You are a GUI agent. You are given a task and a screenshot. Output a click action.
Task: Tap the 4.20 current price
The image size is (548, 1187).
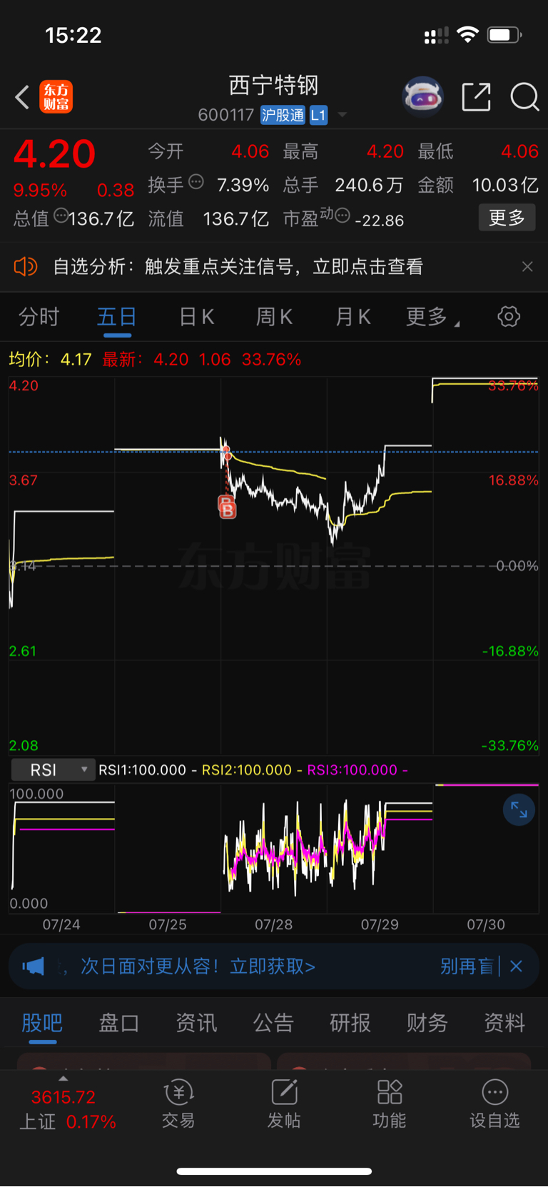[x=54, y=154]
